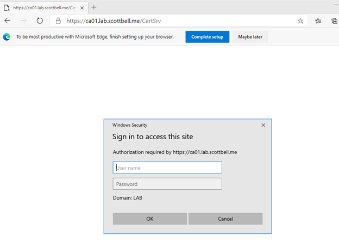Close the Windows Security dialog
The height and width of the screenshot is (242, 339).
(x=263, y=125)
